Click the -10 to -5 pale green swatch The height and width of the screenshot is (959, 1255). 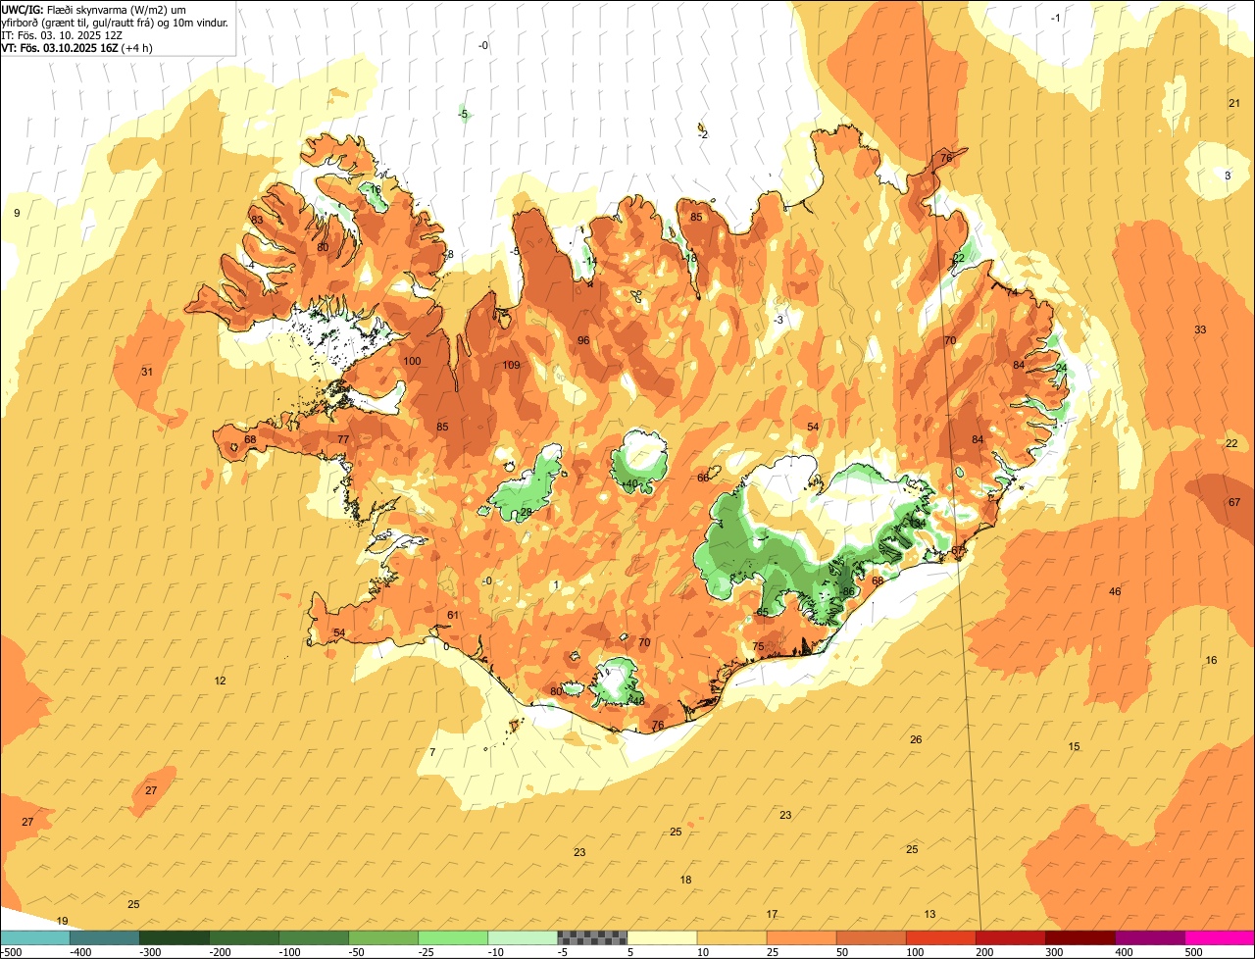pyautogui.click(x=523, y=937)
